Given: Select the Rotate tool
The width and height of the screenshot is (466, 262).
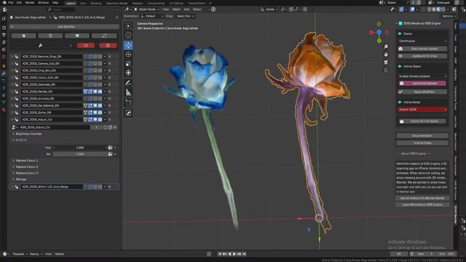Looking at the screenshot, I should [x=128, y=54].
